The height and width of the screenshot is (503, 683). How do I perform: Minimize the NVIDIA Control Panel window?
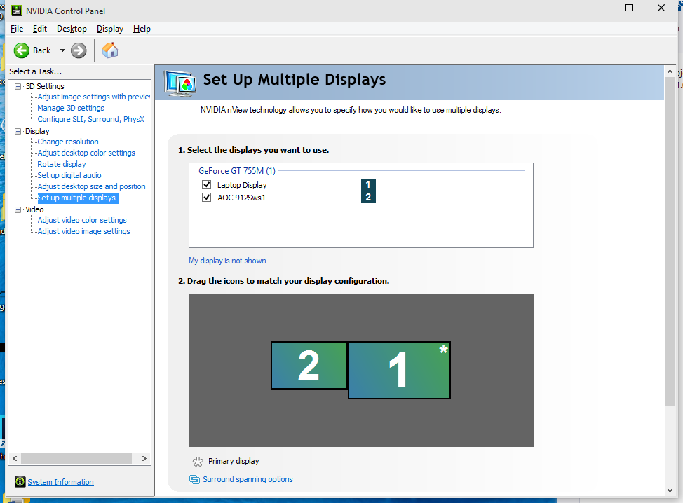point(597,8)
